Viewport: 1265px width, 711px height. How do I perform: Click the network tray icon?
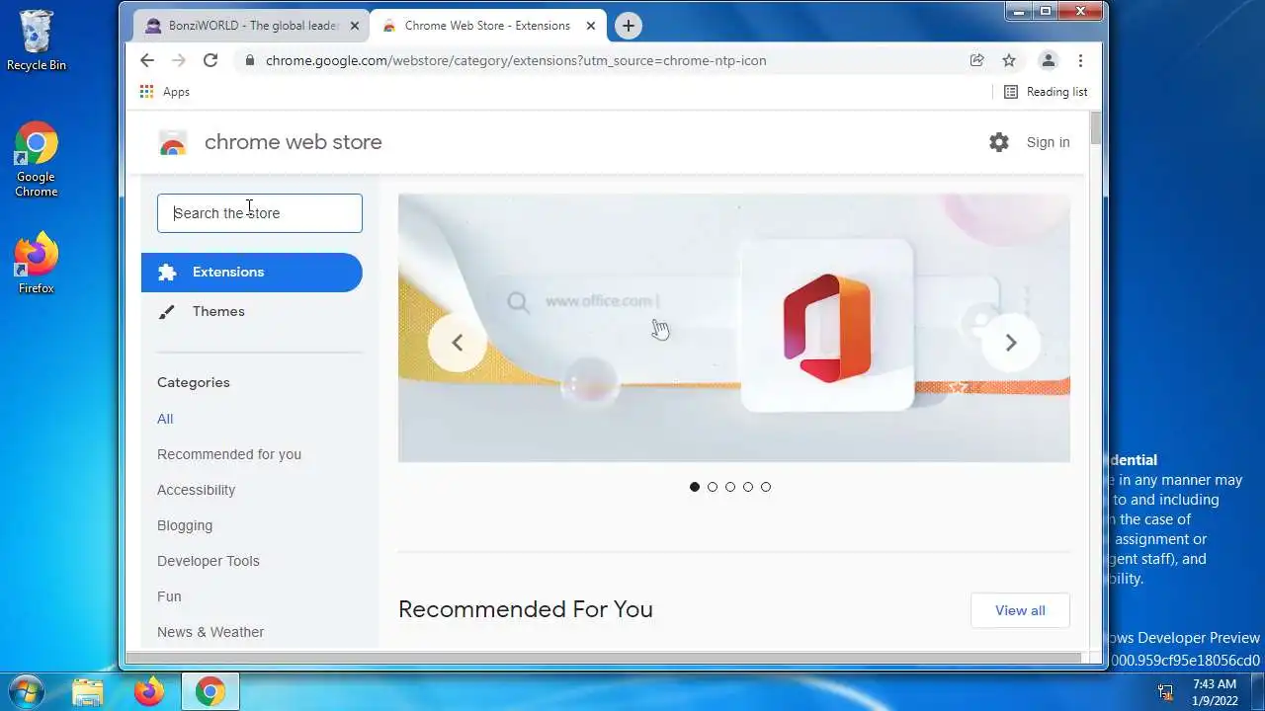tap(1165, 691)
